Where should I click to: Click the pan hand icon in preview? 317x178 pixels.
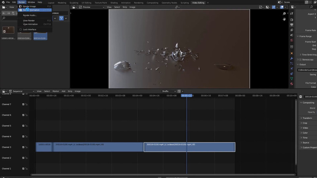click(284, 19)
